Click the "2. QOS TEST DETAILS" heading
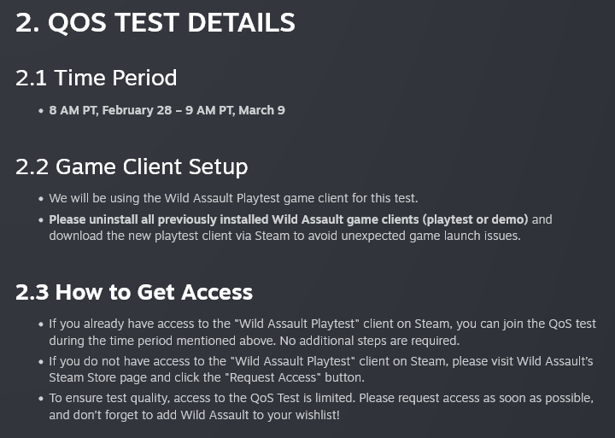 [155, 23]
